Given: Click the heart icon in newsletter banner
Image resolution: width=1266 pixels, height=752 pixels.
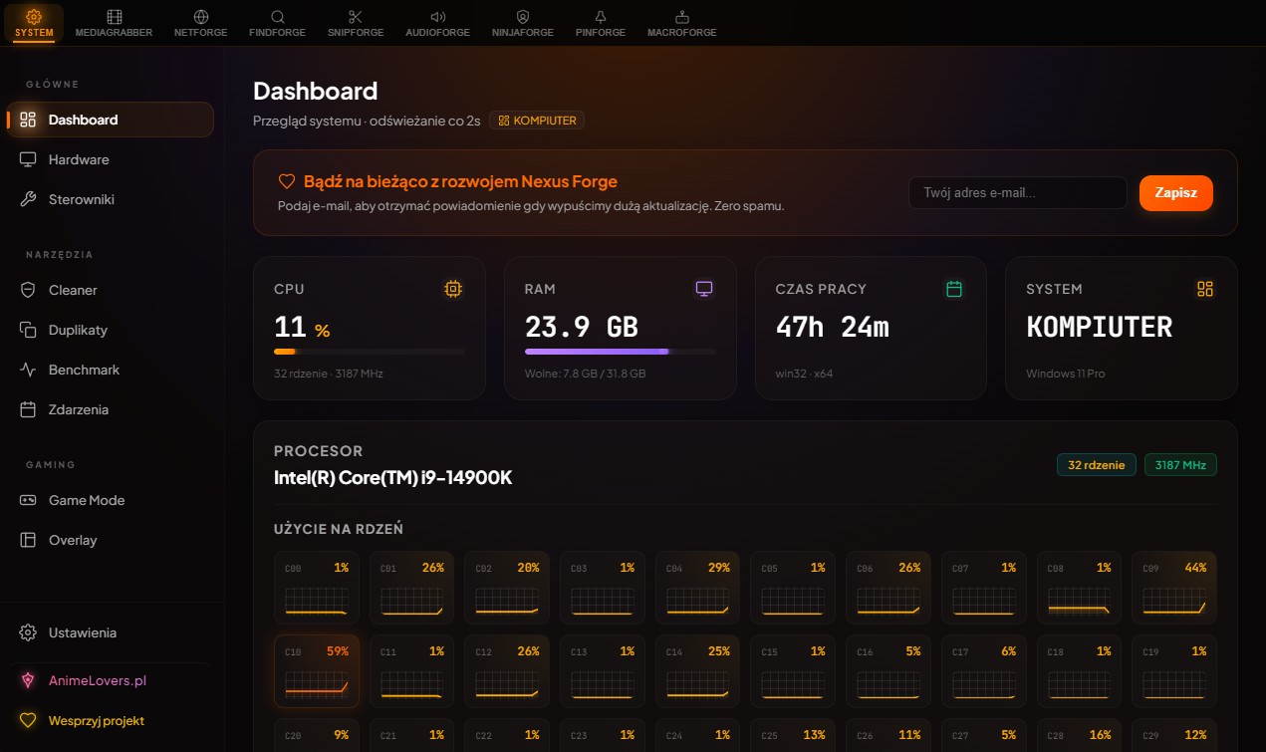Looking at the screenshot, I should point(287,181).
